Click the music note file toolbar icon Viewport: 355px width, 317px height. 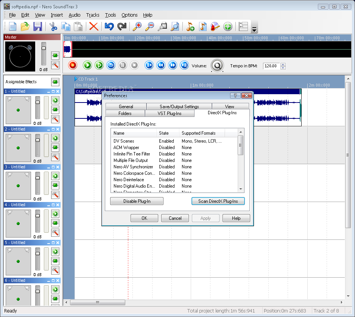[x=202, y=27]
